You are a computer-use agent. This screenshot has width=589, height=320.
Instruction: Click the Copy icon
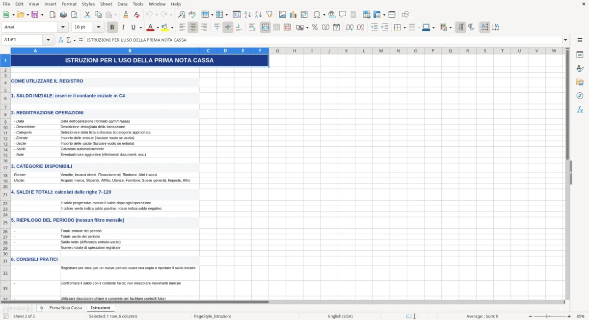click(98, 15)
